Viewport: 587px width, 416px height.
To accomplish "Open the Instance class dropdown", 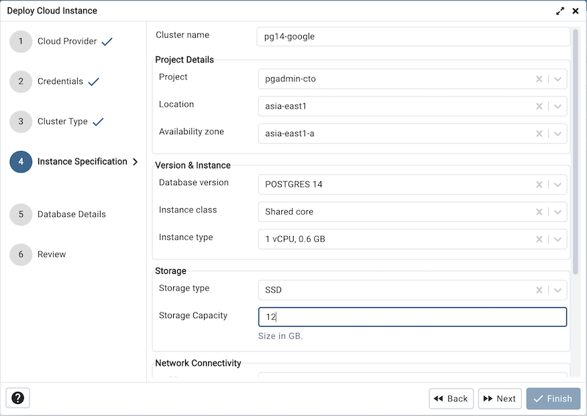I will (x=557, y=211).
